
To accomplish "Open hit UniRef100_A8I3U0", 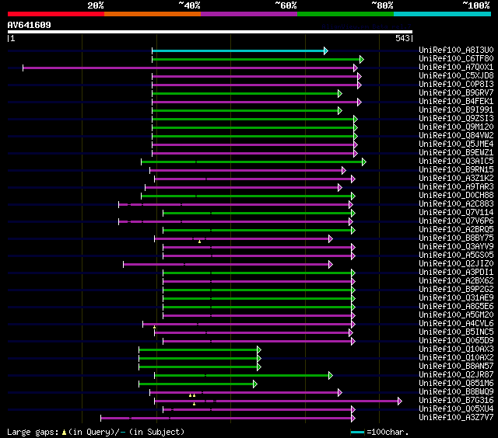I will click(x=456, y=50).
